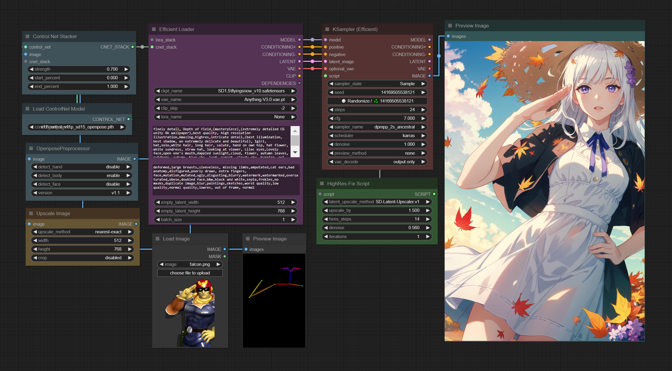672x371 pixels.
Task: Adjust the Control Net strength slider
Action: [x=79, y=69]
